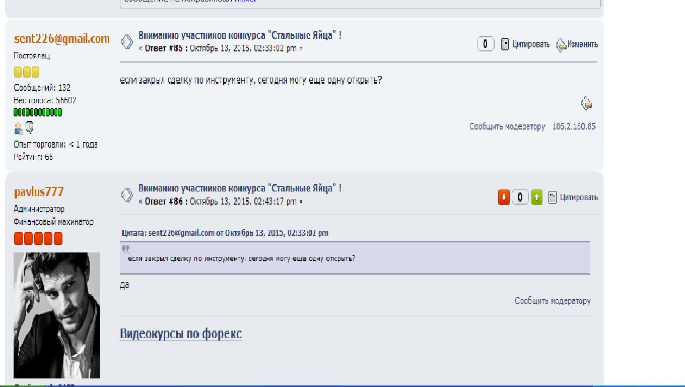This screenshot has width=685, height=387.
Task: Click the 0 rating counter in reply #85
Action: [x=486, y=44]
